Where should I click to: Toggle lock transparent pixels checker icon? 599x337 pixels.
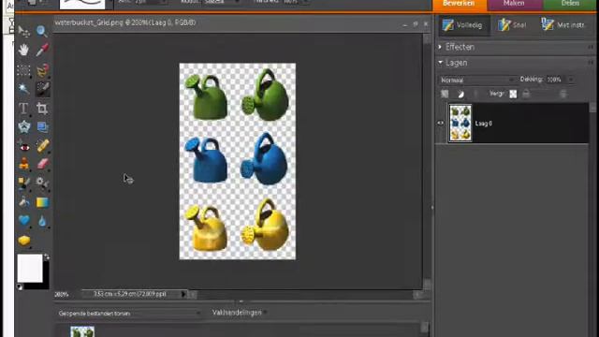(x=513, y=94)
